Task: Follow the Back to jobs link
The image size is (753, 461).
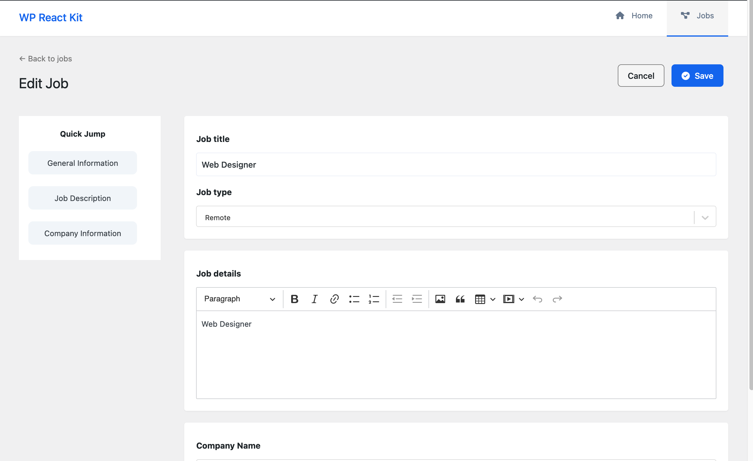Action: coord(46,59)
